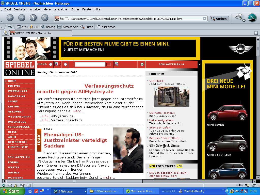The height and width of the screenshot is (195, 260).
Task: Go back with the Back arrow button
Action: [10, 18]
